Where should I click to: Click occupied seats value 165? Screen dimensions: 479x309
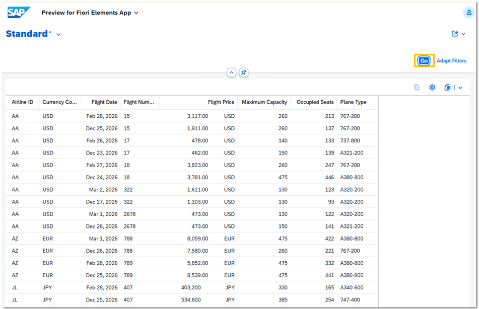click(x=329, y=287)
